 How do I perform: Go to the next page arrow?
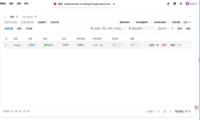(170, 111)
